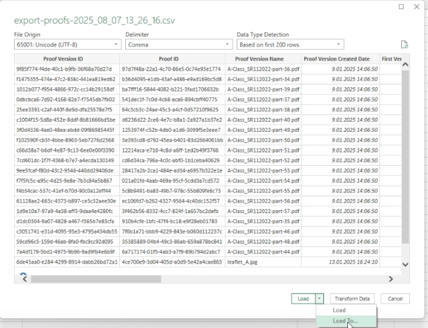Click cell A-Class_SR112022-part-53.pdf
Screen dimensions: 428x328
(x=263, y=170)
